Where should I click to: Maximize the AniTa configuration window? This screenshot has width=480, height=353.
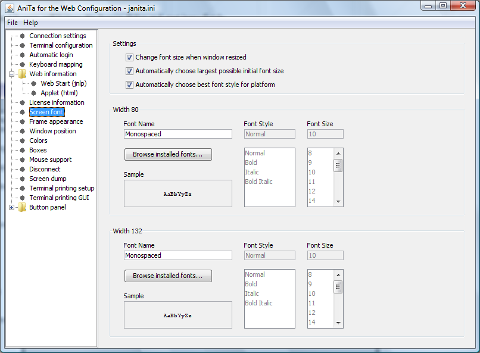coord(443,6)
